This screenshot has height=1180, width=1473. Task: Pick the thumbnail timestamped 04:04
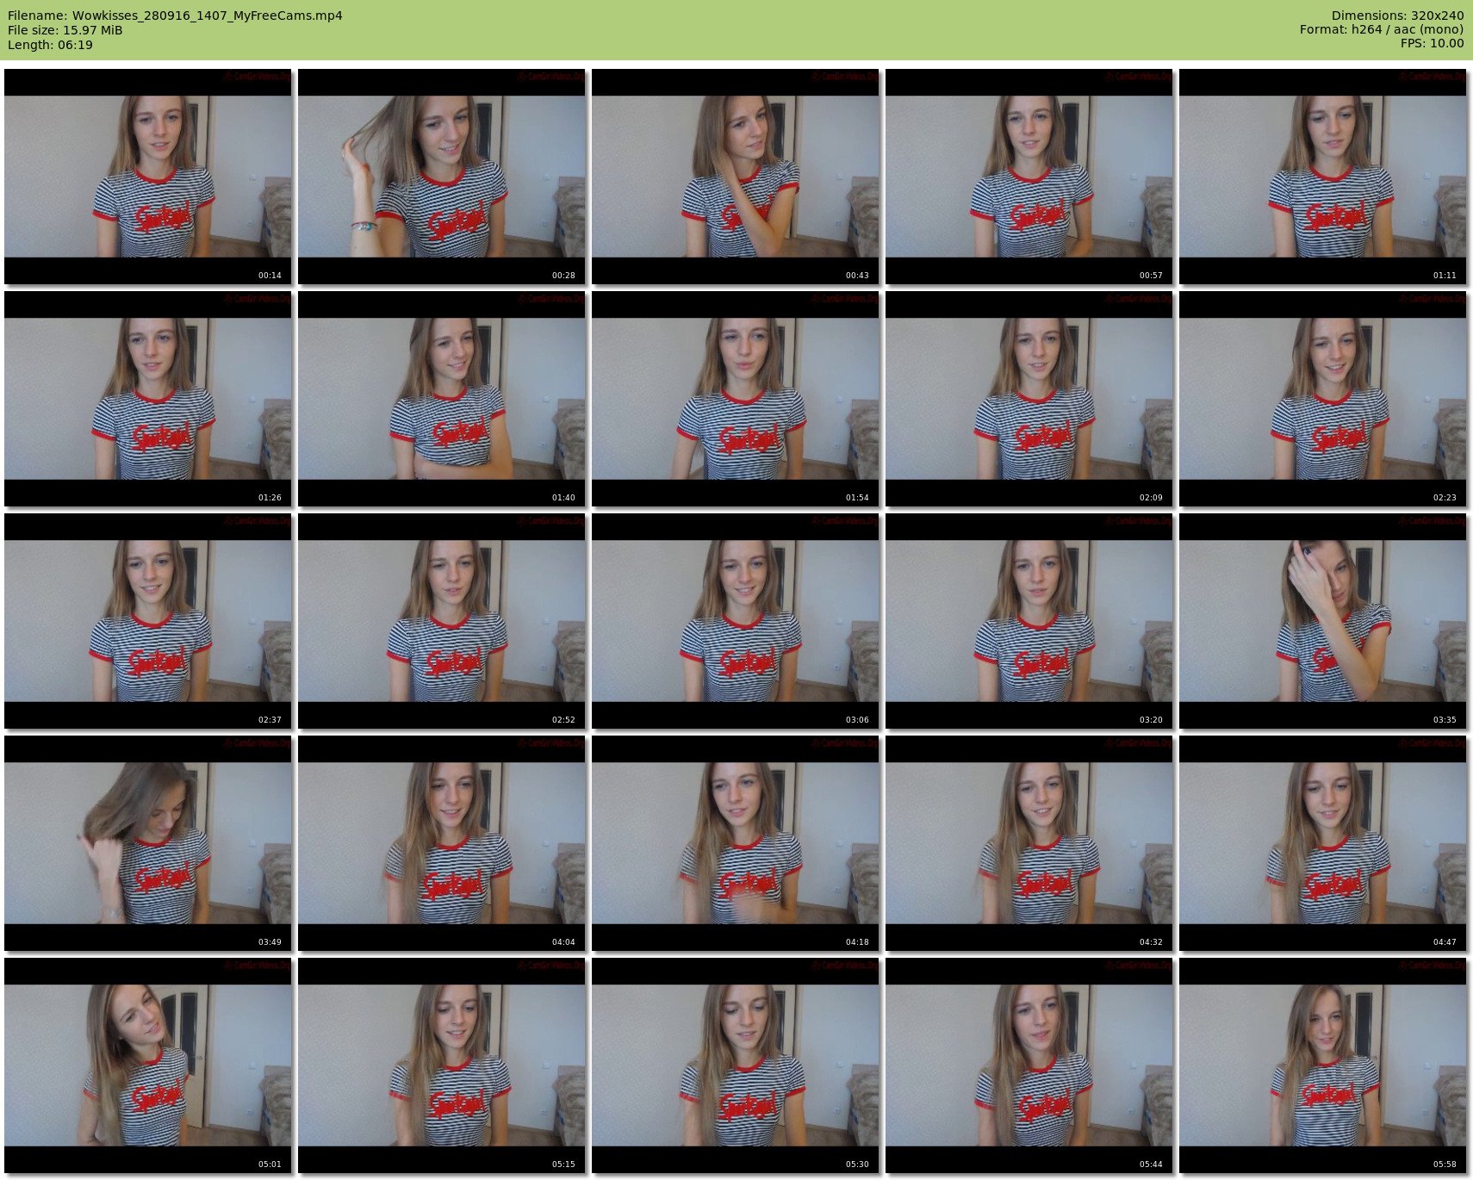[442, 843]
